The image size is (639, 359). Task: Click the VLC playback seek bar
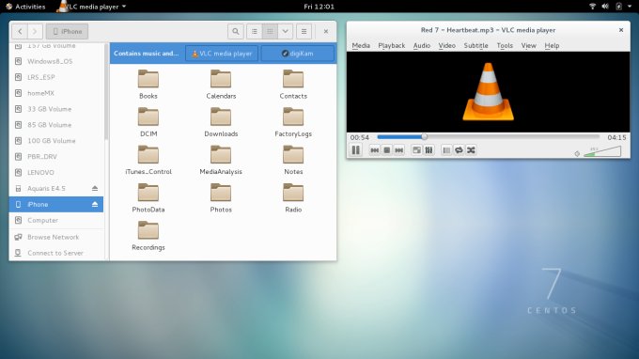coord(489,137)
